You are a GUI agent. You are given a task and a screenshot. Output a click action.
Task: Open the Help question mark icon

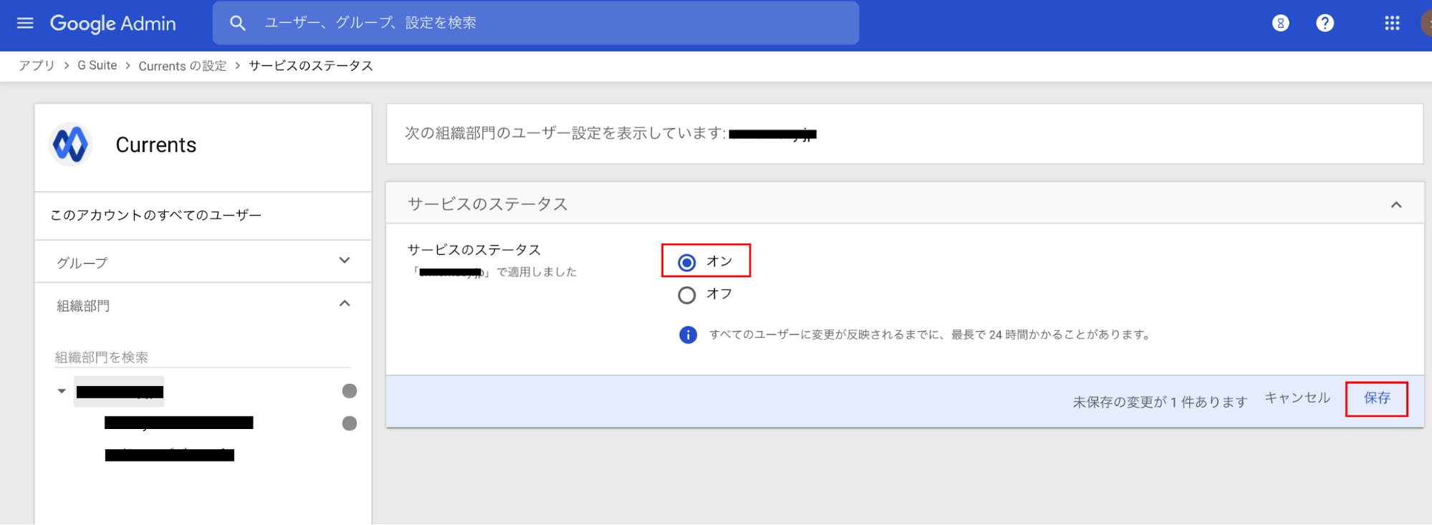(1325, 23)
